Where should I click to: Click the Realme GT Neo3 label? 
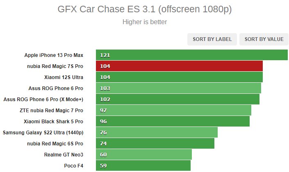pyautogui.click(x=64, y=154)
